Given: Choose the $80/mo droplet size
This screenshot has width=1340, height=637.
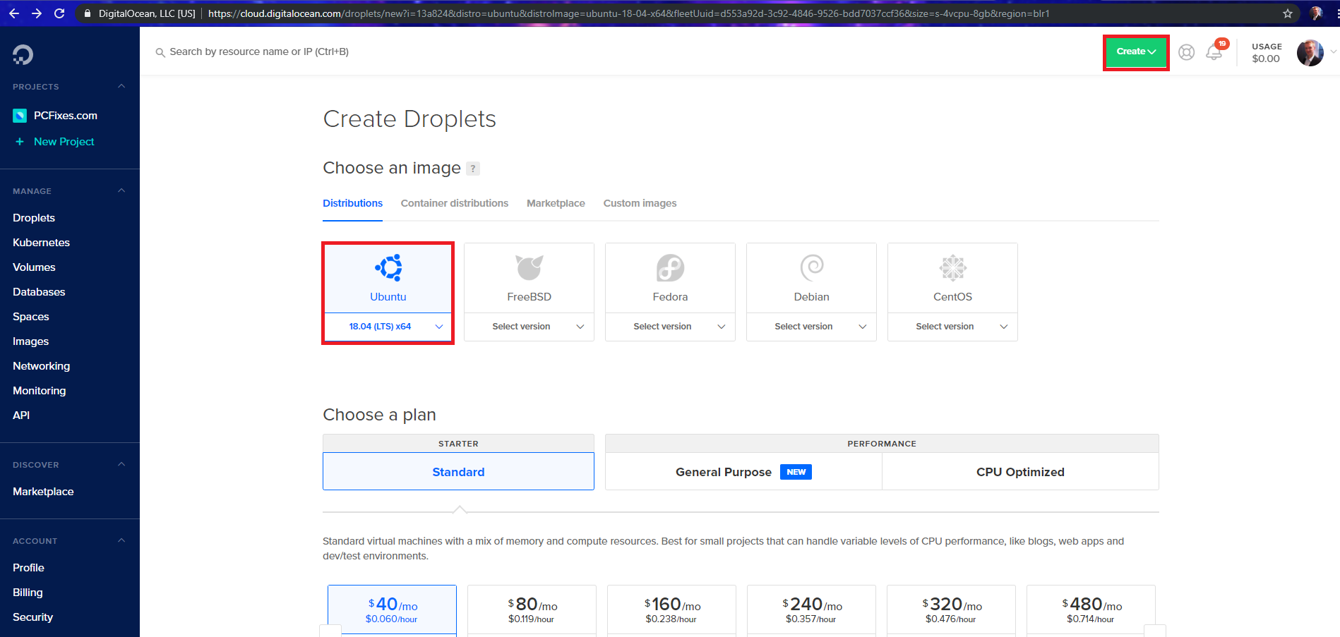Looking at the screenshot, I should coord(532,610).
